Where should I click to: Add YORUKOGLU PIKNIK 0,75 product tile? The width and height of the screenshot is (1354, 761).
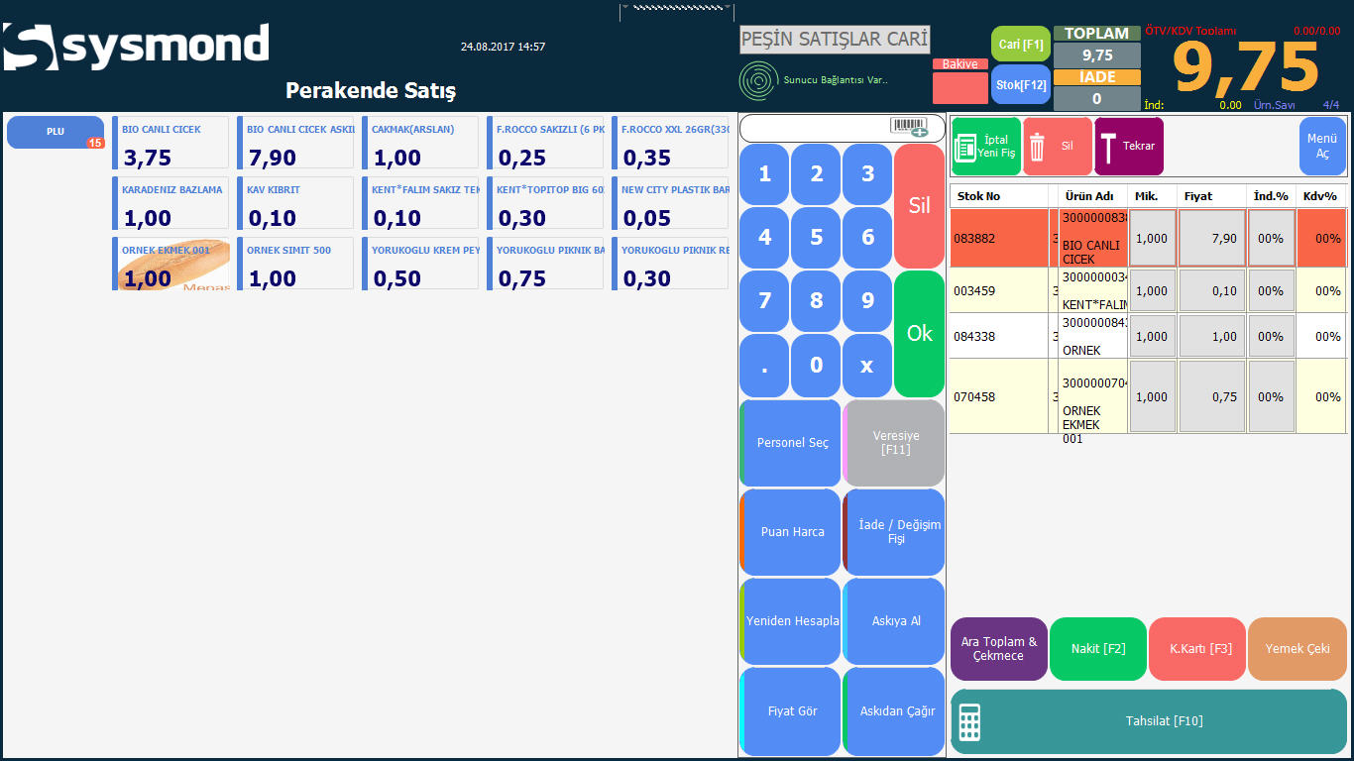[545, 264]
